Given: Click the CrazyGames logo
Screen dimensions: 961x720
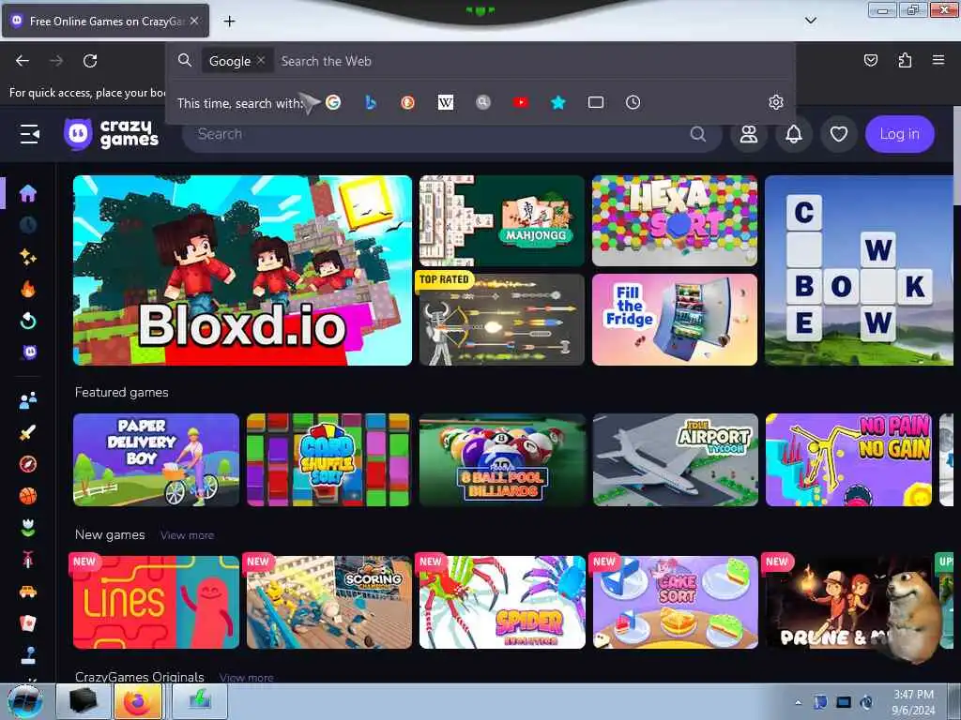Looking at the screenshot, I should 112,133.
